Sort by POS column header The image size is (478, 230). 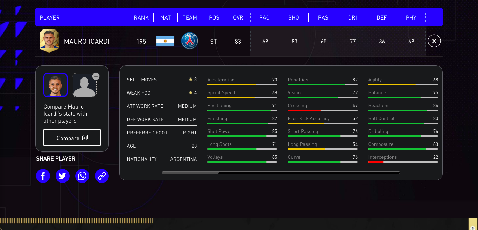point(214,17)
